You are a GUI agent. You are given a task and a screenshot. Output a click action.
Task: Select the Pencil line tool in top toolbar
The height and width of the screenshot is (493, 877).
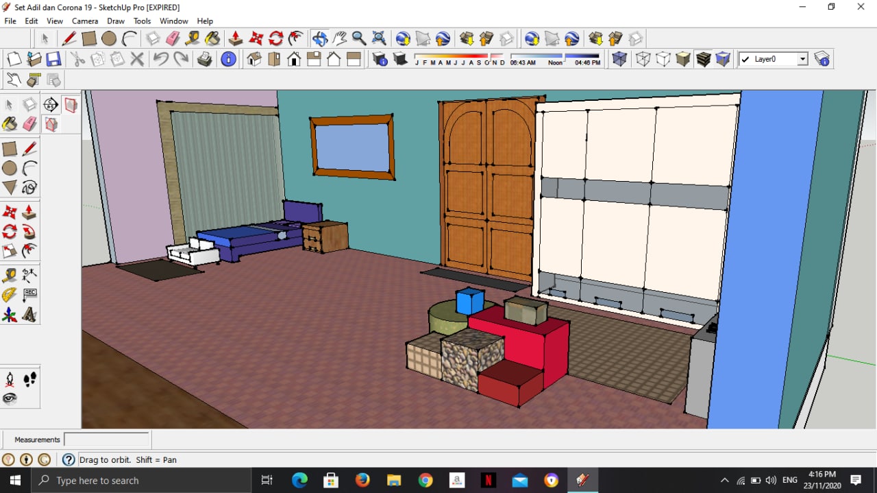coord(69,38)
